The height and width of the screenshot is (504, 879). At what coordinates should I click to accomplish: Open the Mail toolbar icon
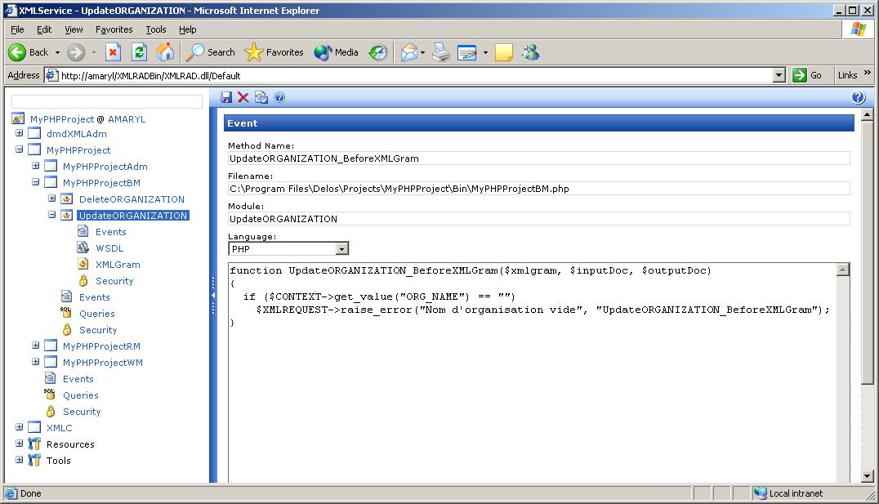pos(409,52)
